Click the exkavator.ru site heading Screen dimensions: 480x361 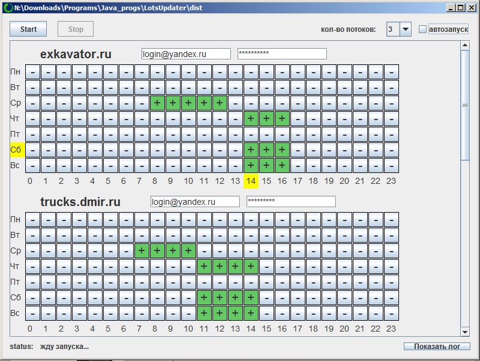tap(76, 54)
